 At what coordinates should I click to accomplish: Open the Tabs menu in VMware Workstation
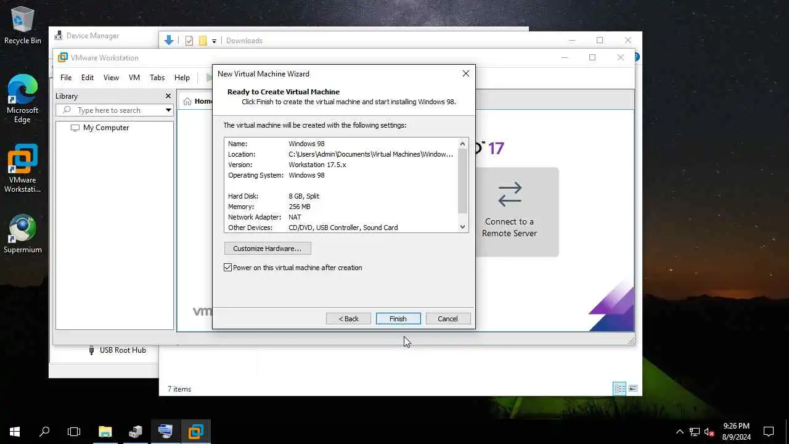pyautogui.click(x=157, y=78)
